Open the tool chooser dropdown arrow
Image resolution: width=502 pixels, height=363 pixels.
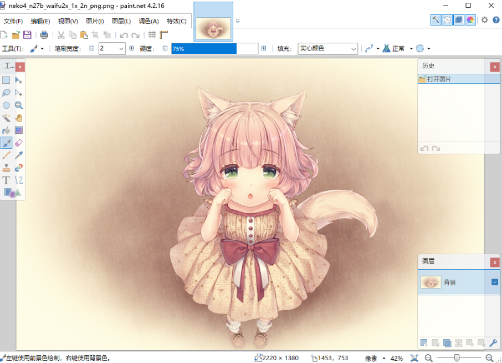point(42,49)
